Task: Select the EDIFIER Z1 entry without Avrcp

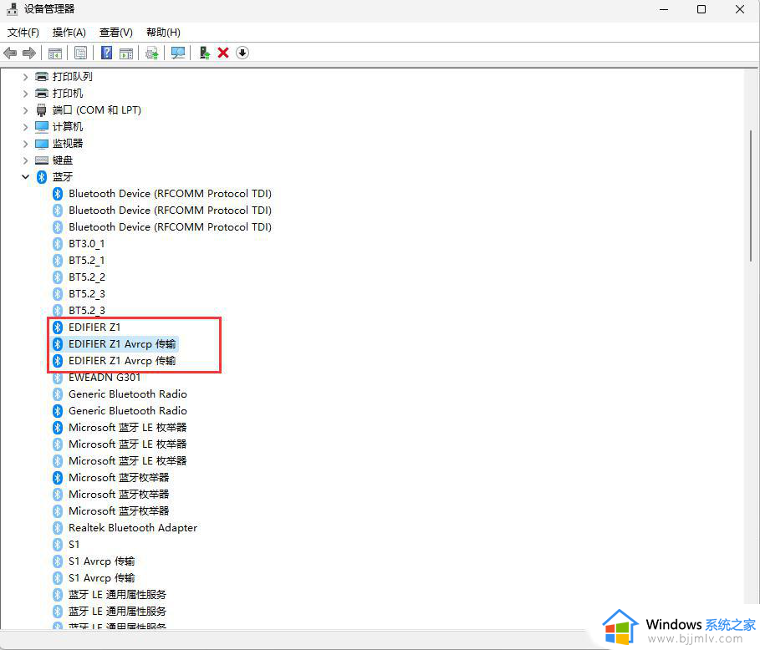Action: click(94, 328)
